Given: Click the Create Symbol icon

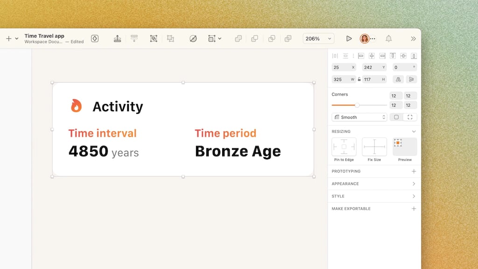Looking at the screenshot, I should click(x=95, y=39).
